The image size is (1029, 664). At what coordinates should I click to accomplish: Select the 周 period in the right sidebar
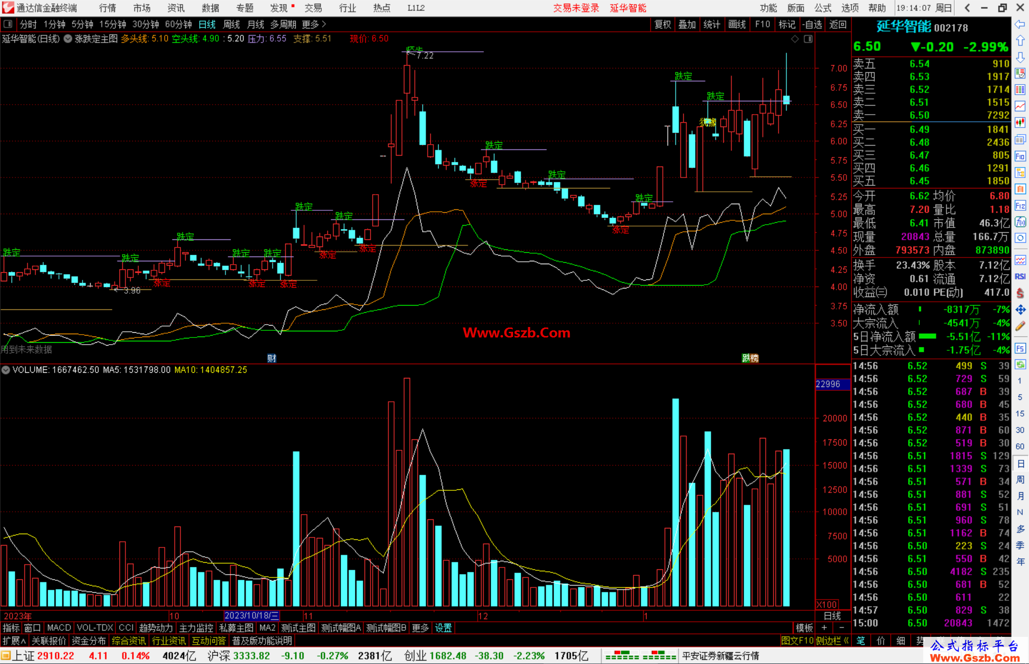[x=1020, y=479]
